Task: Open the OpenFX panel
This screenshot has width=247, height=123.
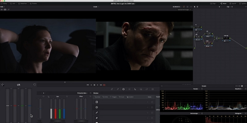Action: click(233, 3)
